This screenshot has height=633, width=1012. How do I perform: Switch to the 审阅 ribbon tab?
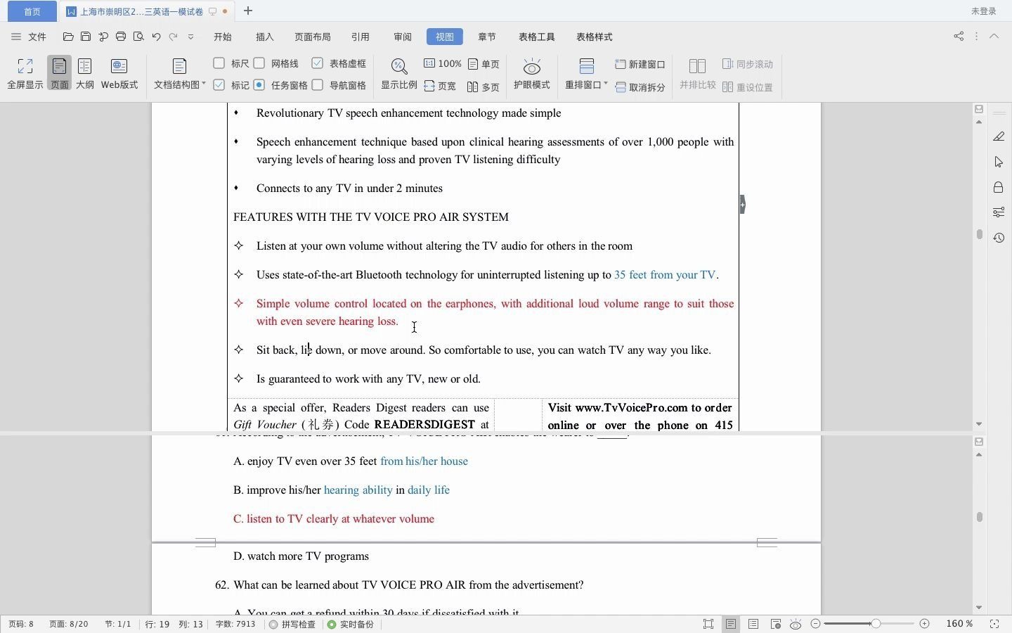point(403,37)
